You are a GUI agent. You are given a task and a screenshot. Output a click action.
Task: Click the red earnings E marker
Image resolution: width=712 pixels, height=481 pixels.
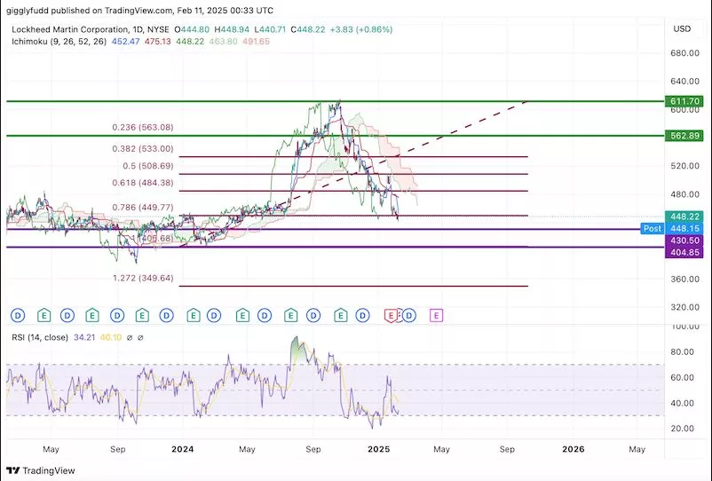click(390, 315)
